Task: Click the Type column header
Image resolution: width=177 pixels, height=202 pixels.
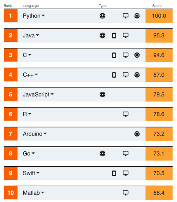Action: click(102, 6)
